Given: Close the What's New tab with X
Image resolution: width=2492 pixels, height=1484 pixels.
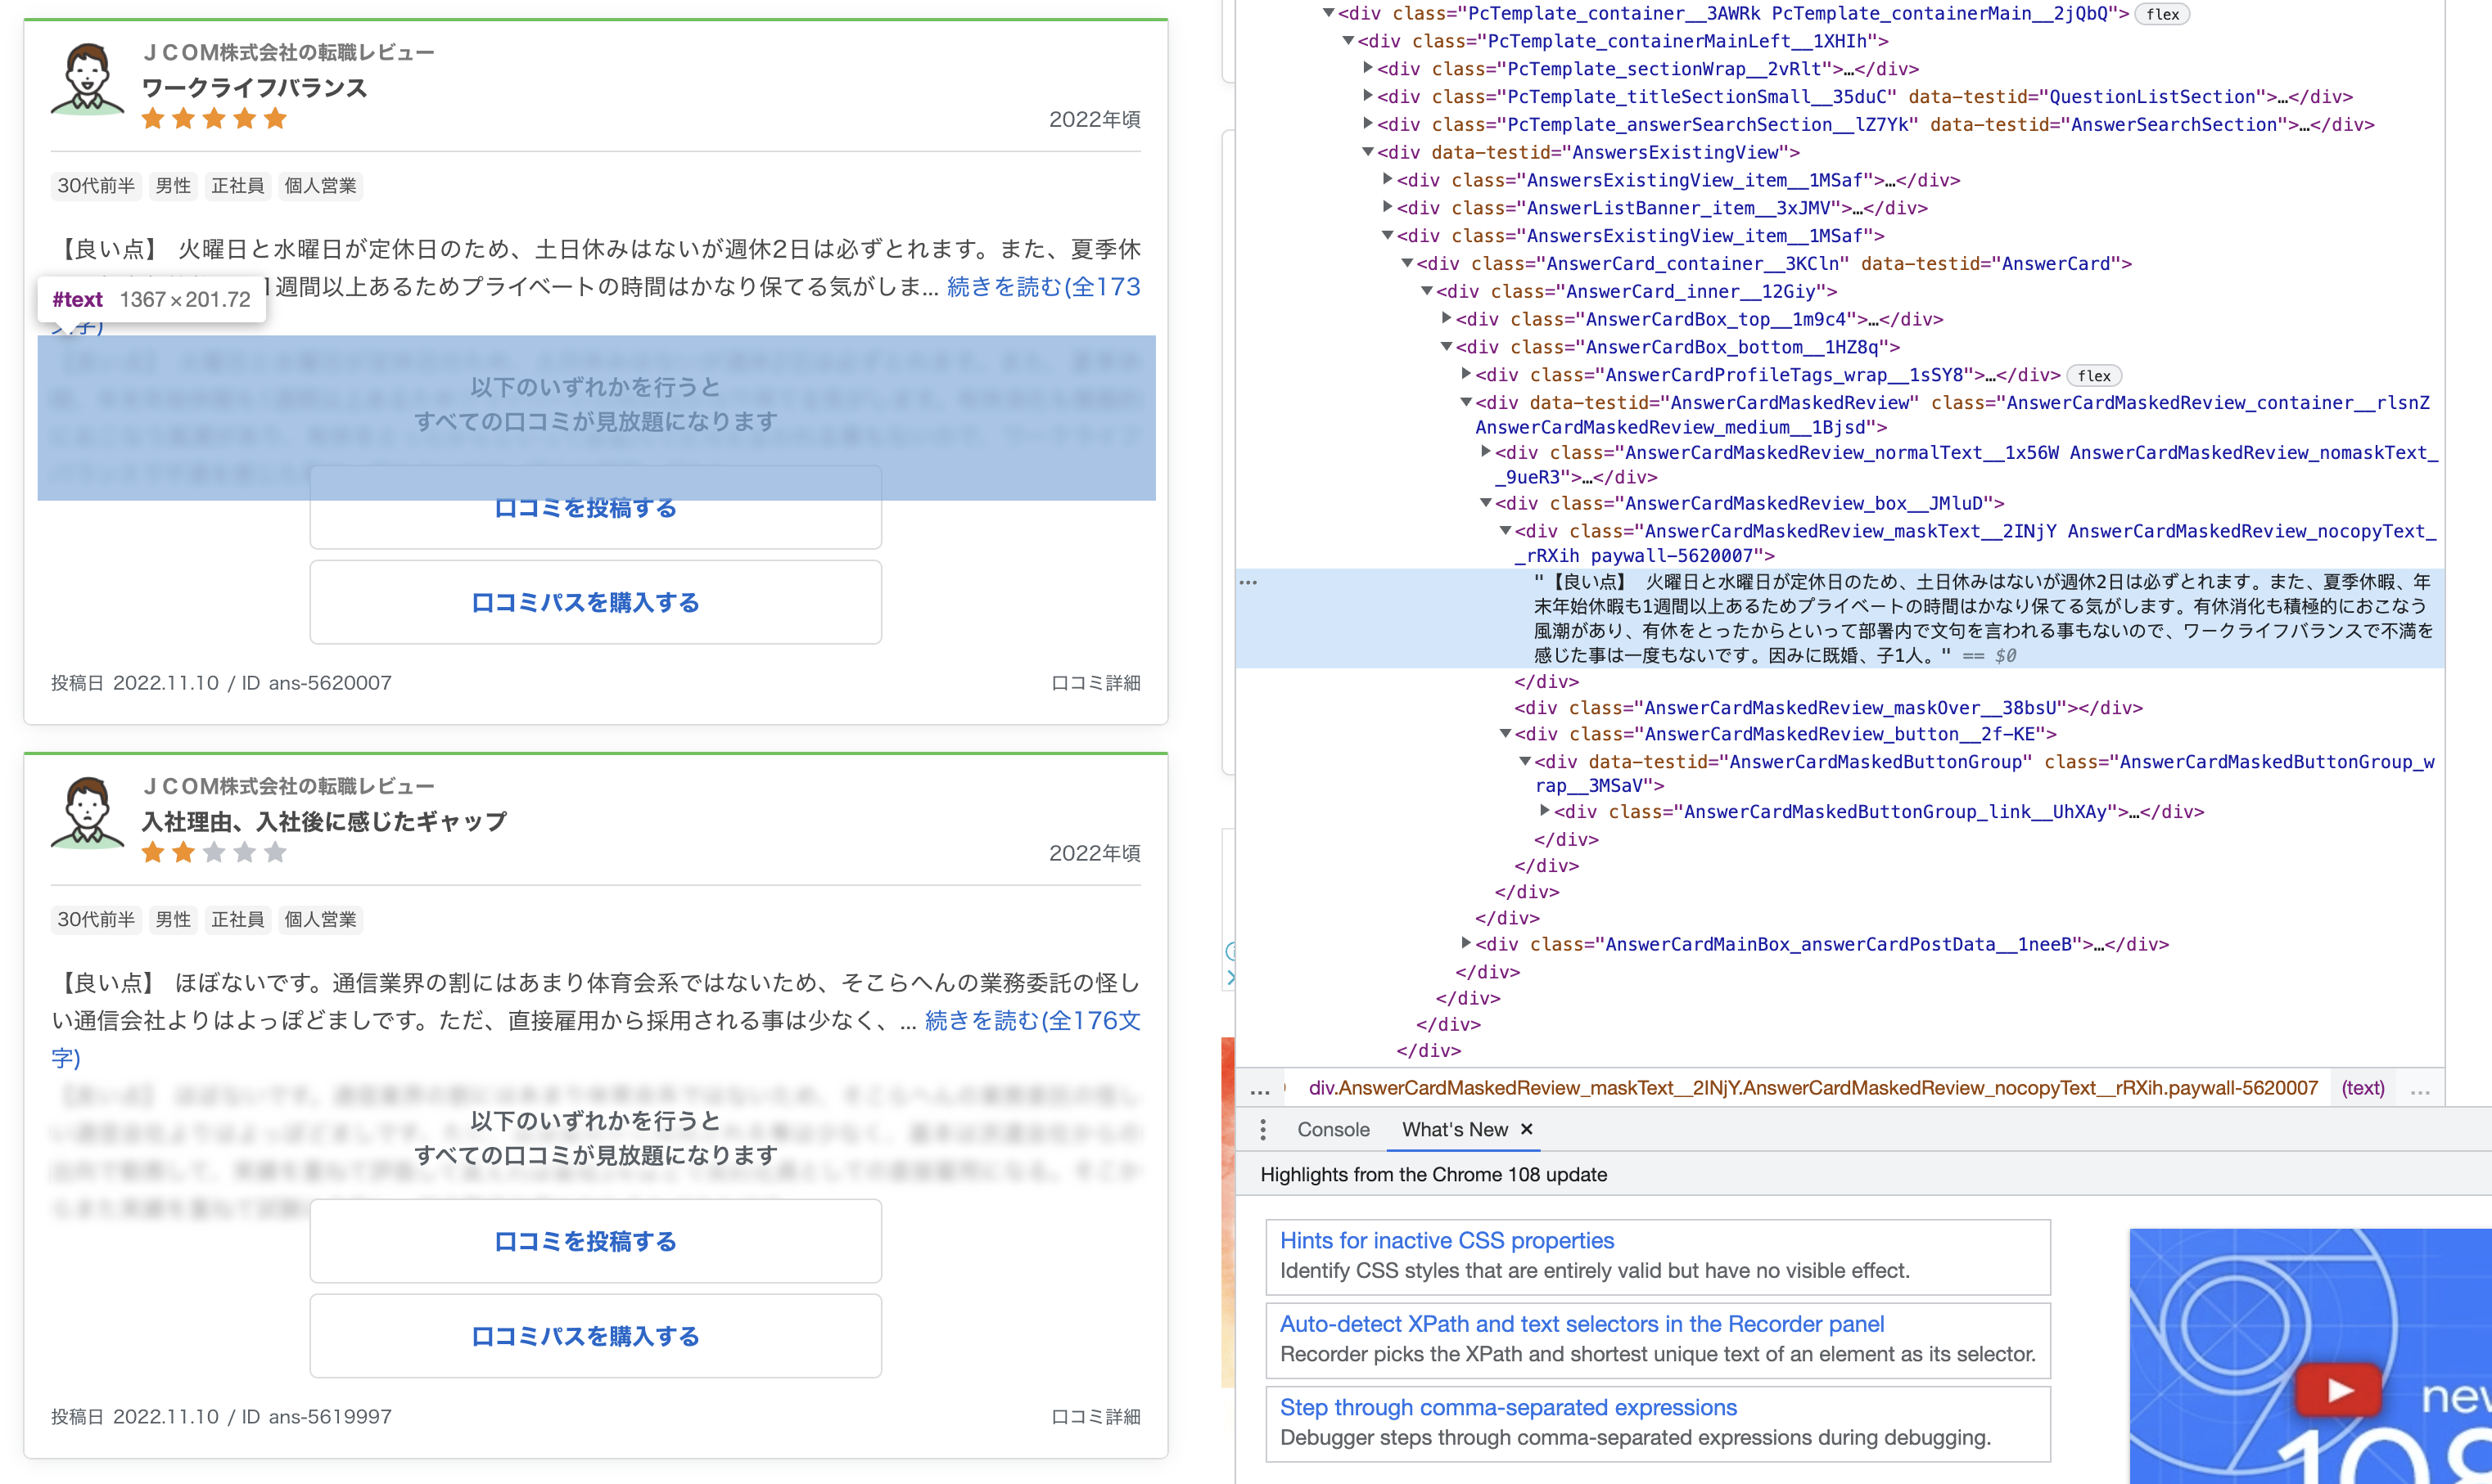Looking at the screenshot, I should click(x=1527, y=1129).
